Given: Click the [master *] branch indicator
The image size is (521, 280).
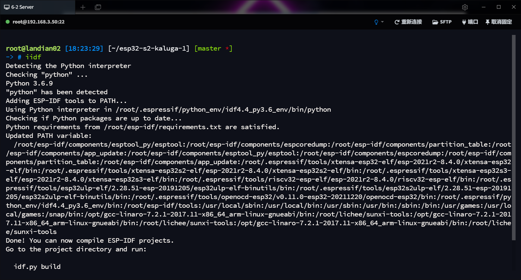Looking at the screenshot, I should [213, 48].
